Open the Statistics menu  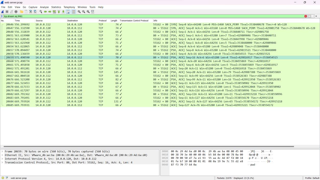tap(56, 7)
